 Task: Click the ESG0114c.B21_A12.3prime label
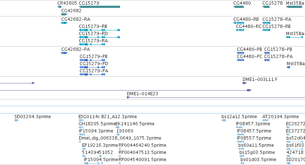pos(108,117)
